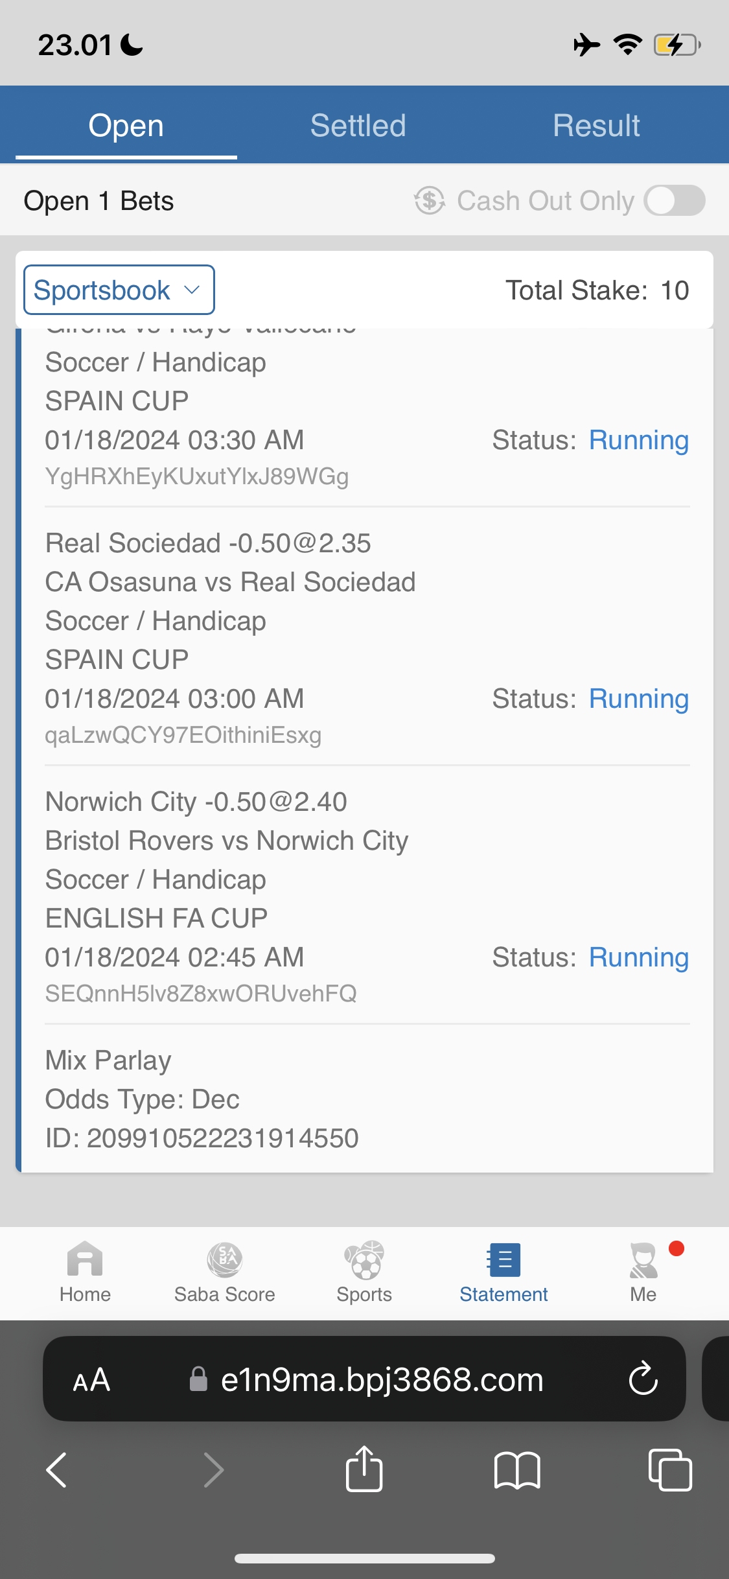Tap the e1n9ma.bpj3868.com address field
This screenshot has width=729, height=1579.
point(381,1379)
